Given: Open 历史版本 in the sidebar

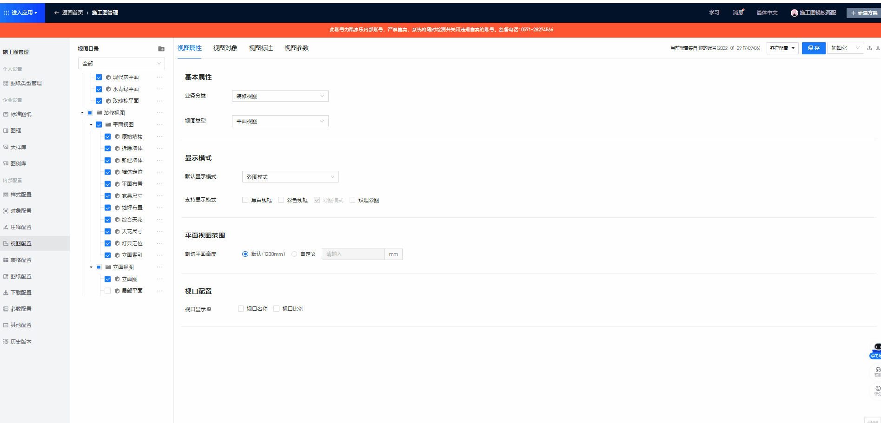Looking at the screenshot, I should coord(21,342).
